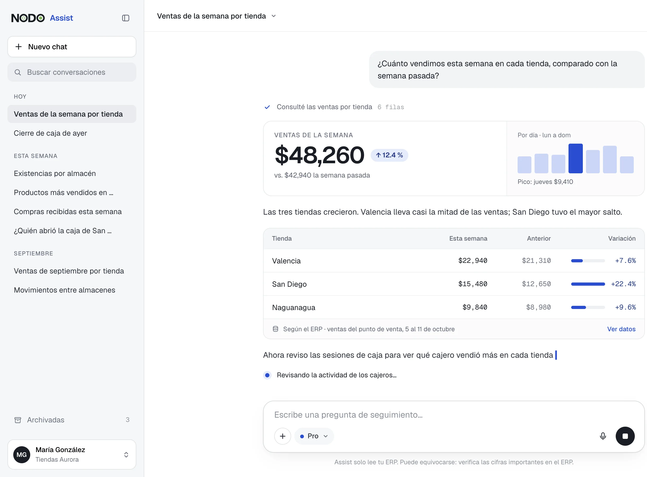This screenshot has width=647, height=477.
Task: Stop the response with the stop button
Action: pos(625,436)
